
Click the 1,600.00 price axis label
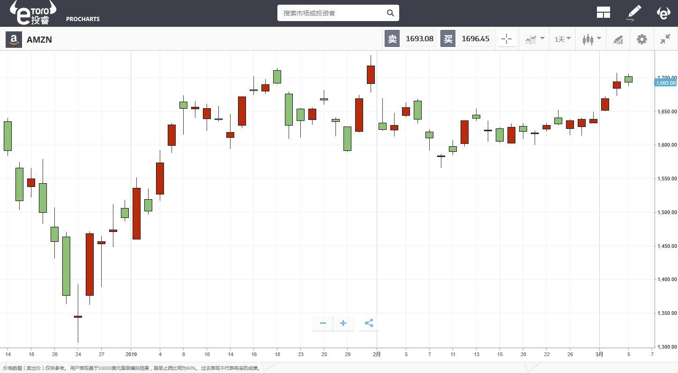[667, 145]
